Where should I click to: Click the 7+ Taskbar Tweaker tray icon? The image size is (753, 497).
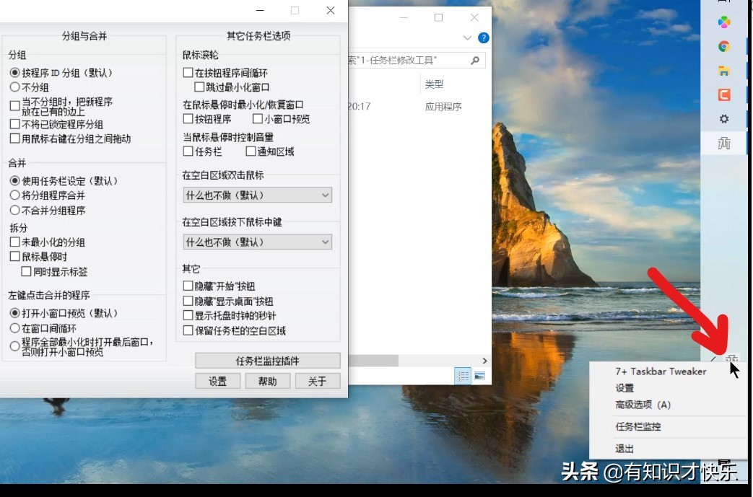[x=732, y=359]
